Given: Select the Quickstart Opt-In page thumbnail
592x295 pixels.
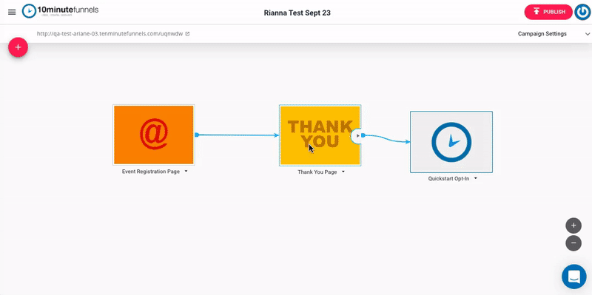Looking at the screenshot, I should point(451,142).
